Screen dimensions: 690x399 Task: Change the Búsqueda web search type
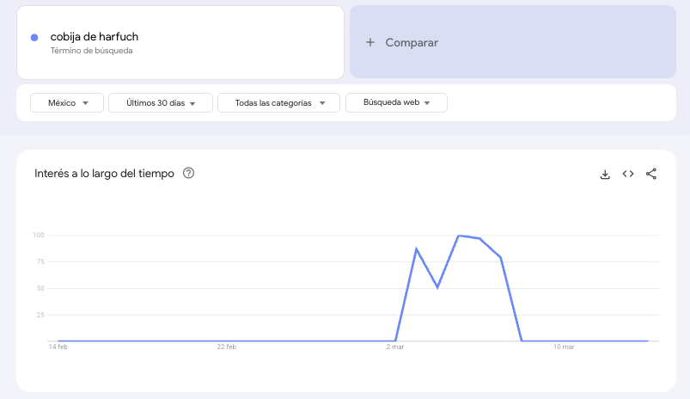pyautogui.click(x=396, y=102)
